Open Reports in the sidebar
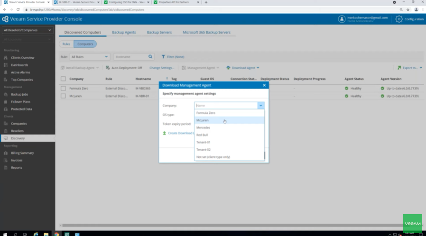 (x=16, y=168)
